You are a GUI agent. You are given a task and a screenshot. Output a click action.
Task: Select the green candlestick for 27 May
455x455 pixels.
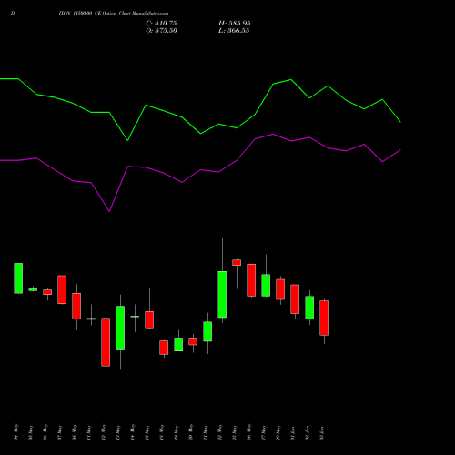click(x=266, y=285)
